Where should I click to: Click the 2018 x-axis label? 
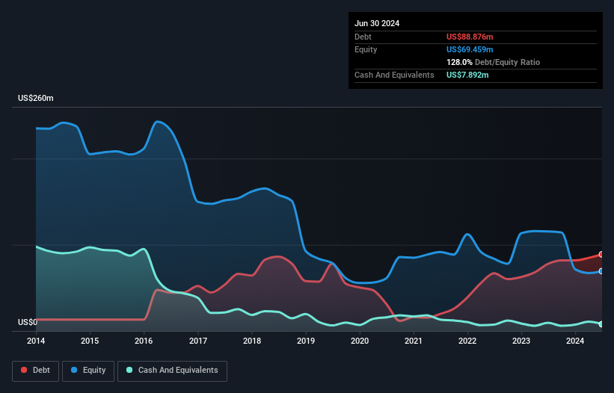click(x=252, y=341)
